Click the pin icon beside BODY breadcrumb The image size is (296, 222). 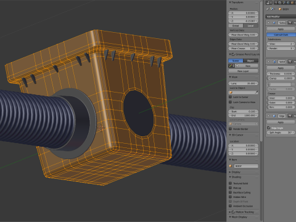[268, 9]
